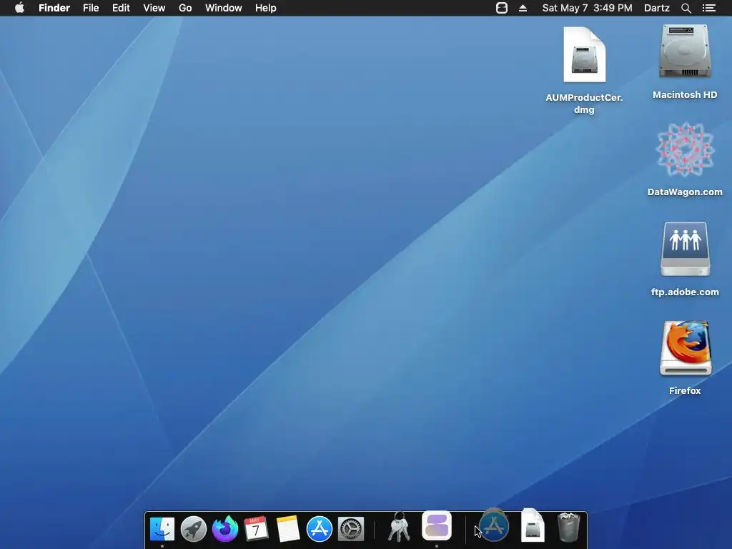The width and height of the screenshot is (732, 549).
Task: Open the Edit menu
Action: 121,8
